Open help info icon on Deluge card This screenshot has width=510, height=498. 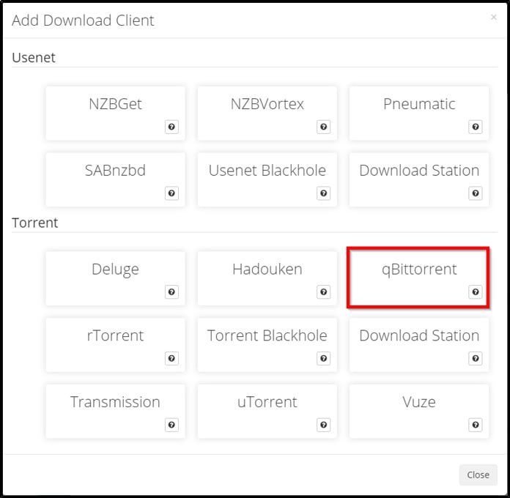coord(171,292)
